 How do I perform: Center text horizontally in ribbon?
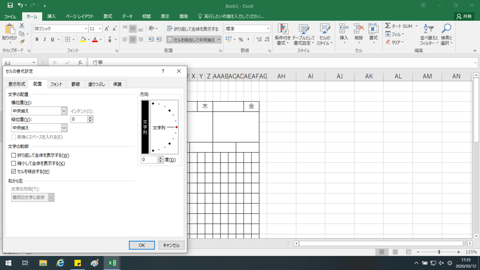[x=133, y=39]
